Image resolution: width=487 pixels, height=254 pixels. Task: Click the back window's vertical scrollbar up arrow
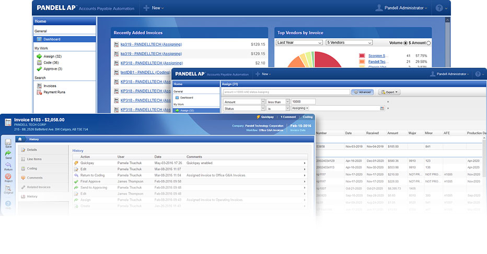[x=448, y=20]
